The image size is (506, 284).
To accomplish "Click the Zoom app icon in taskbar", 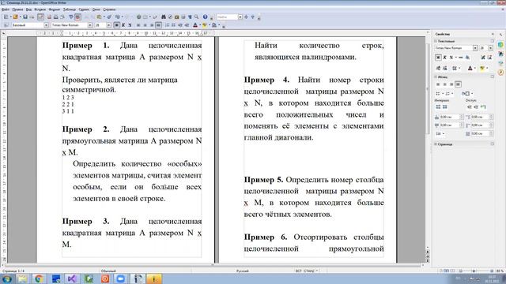I will 121,278.
